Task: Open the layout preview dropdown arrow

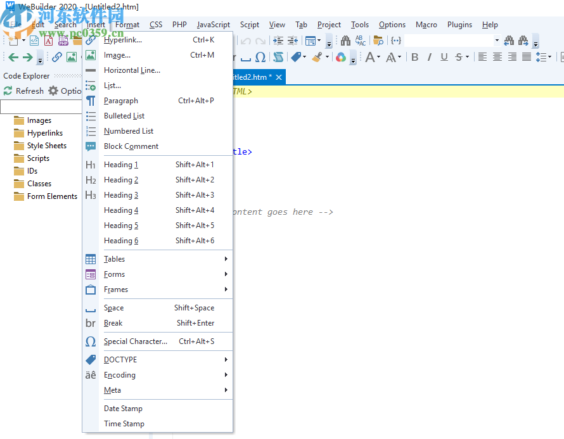Action: tap(319, 41)
